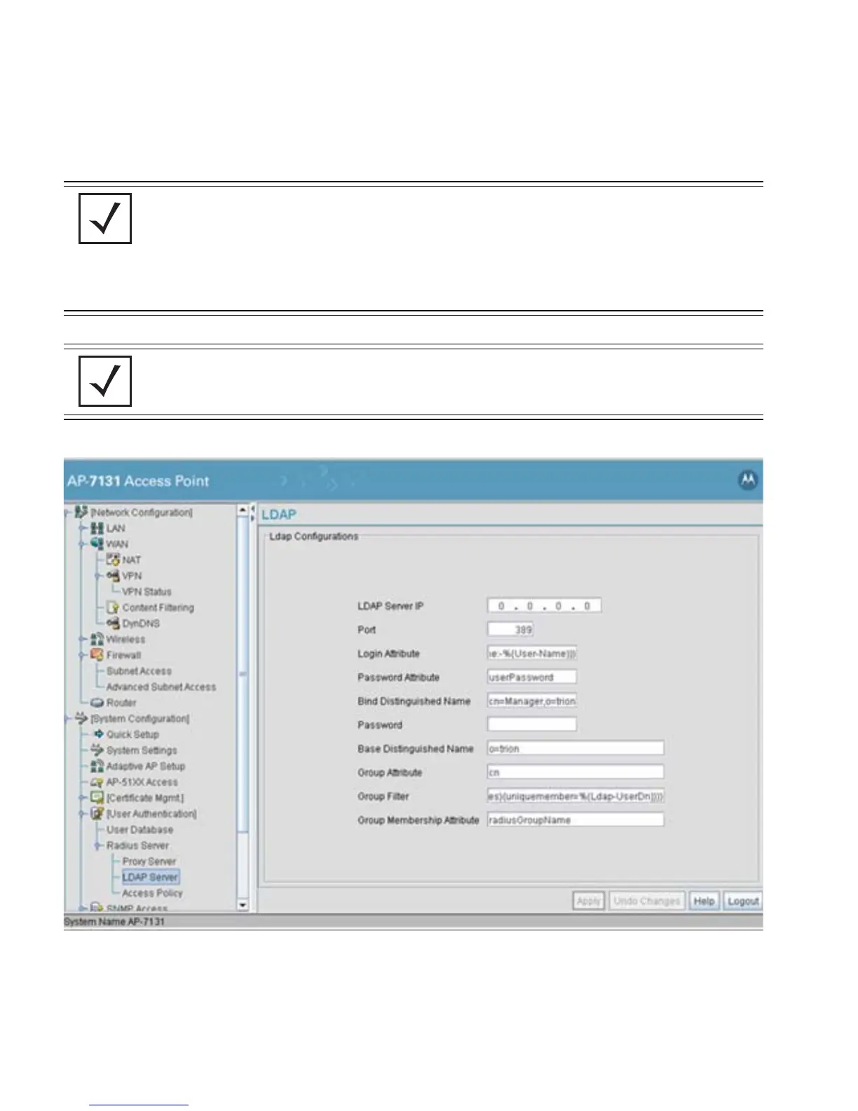Click the Login Attribute field
Image resolution: width=858 pixels, height=1111 pixels.
[x=533, y=654]
